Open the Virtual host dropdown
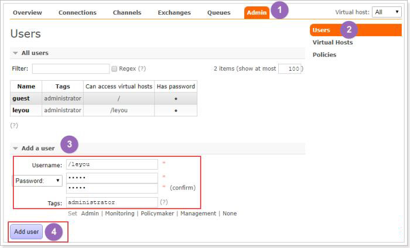410x248 pixels. point(387,12)
